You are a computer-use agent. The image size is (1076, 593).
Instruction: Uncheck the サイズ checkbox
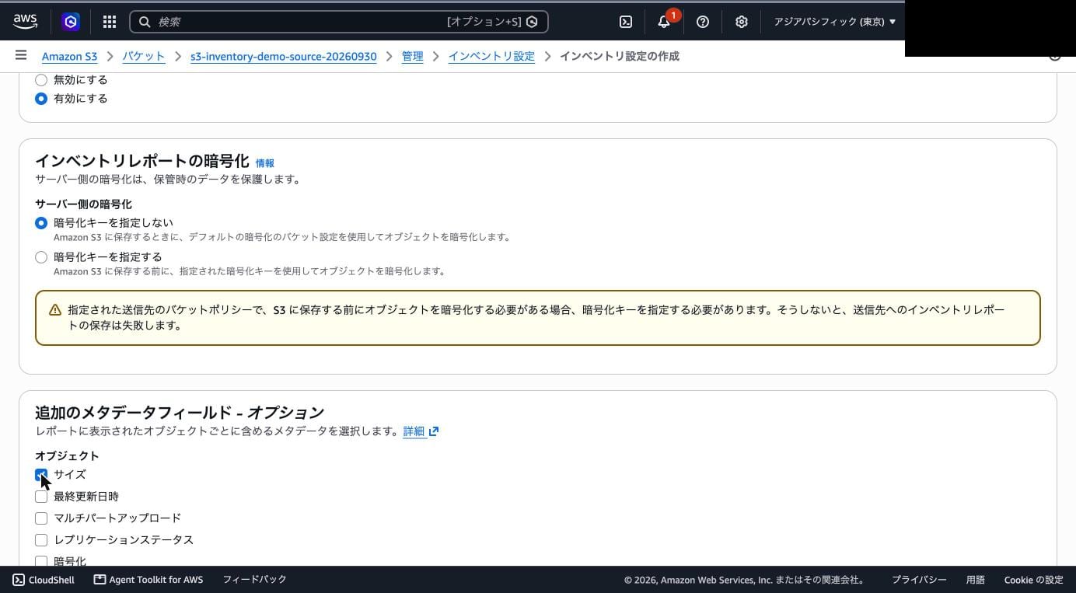[41, 475]
